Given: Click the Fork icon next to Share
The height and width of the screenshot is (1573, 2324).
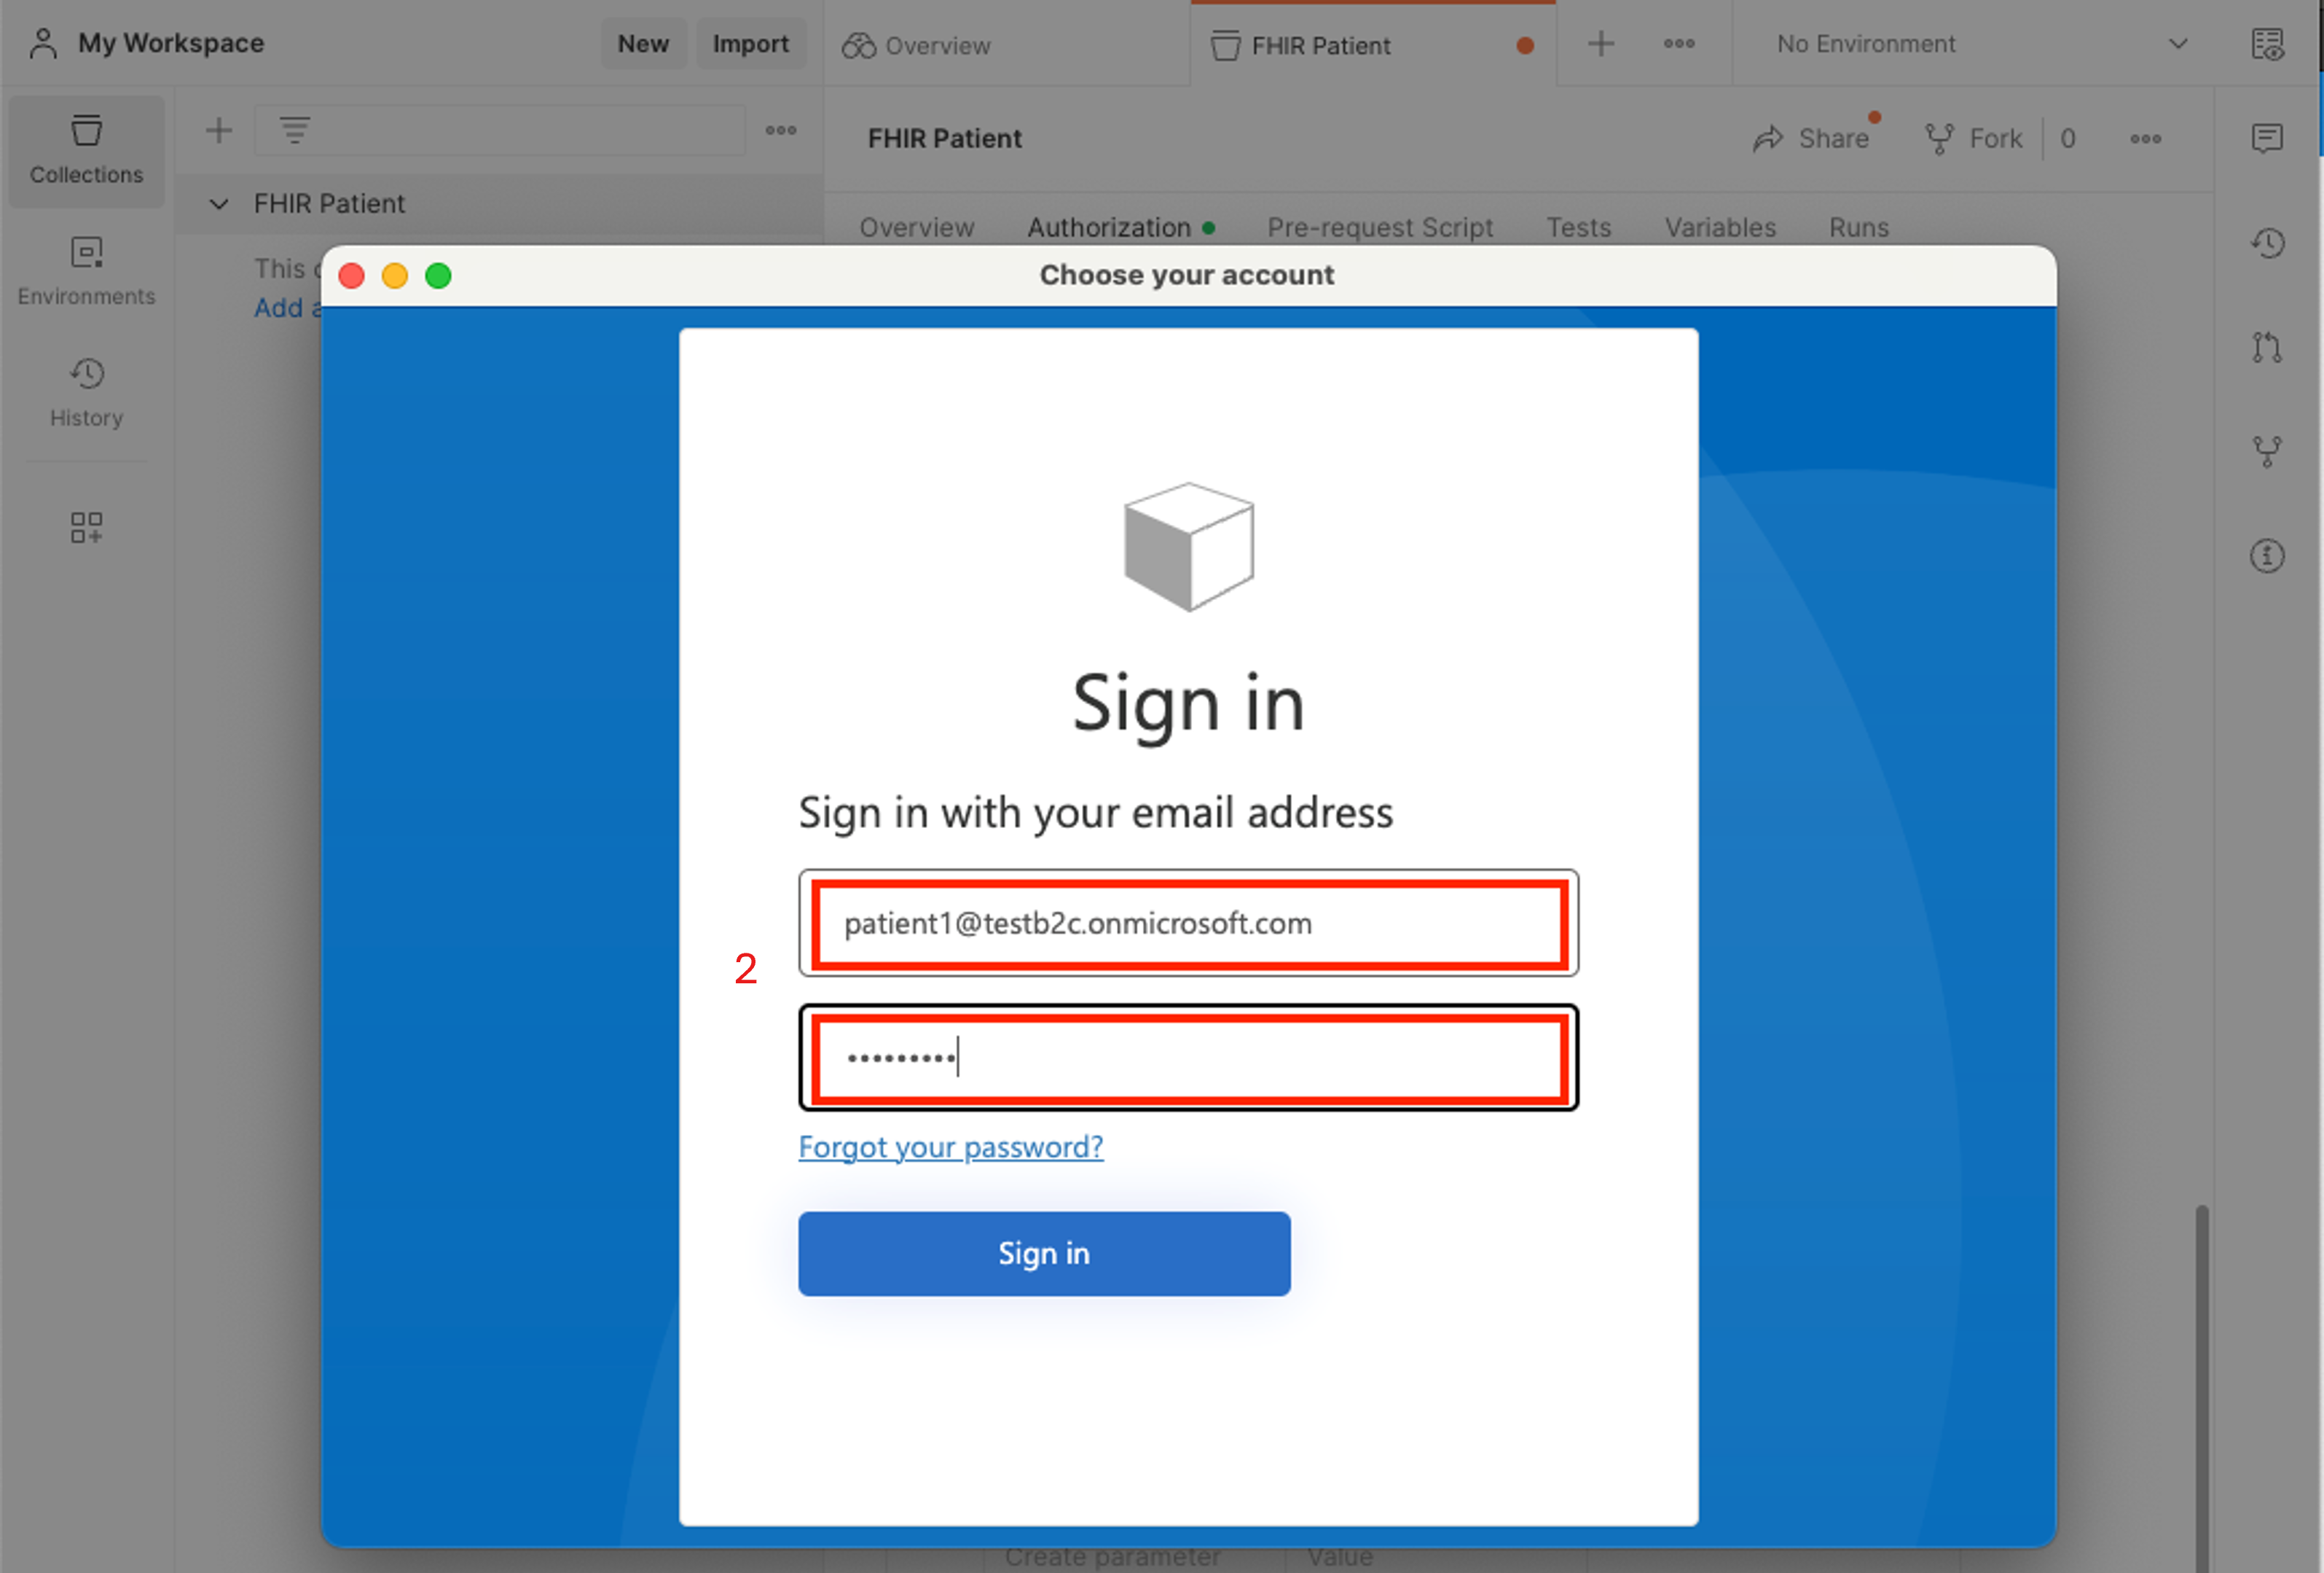Looking at the screenshot, I should [x=1940, y=138].
